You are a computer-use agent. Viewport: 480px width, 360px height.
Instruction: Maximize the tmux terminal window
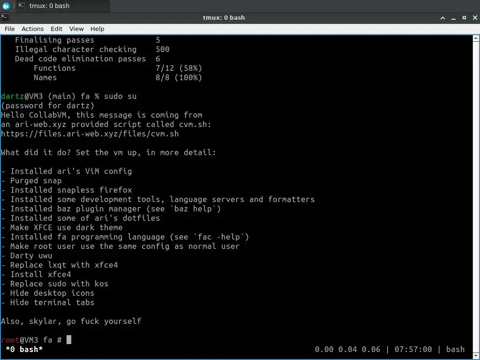point(464,18)
